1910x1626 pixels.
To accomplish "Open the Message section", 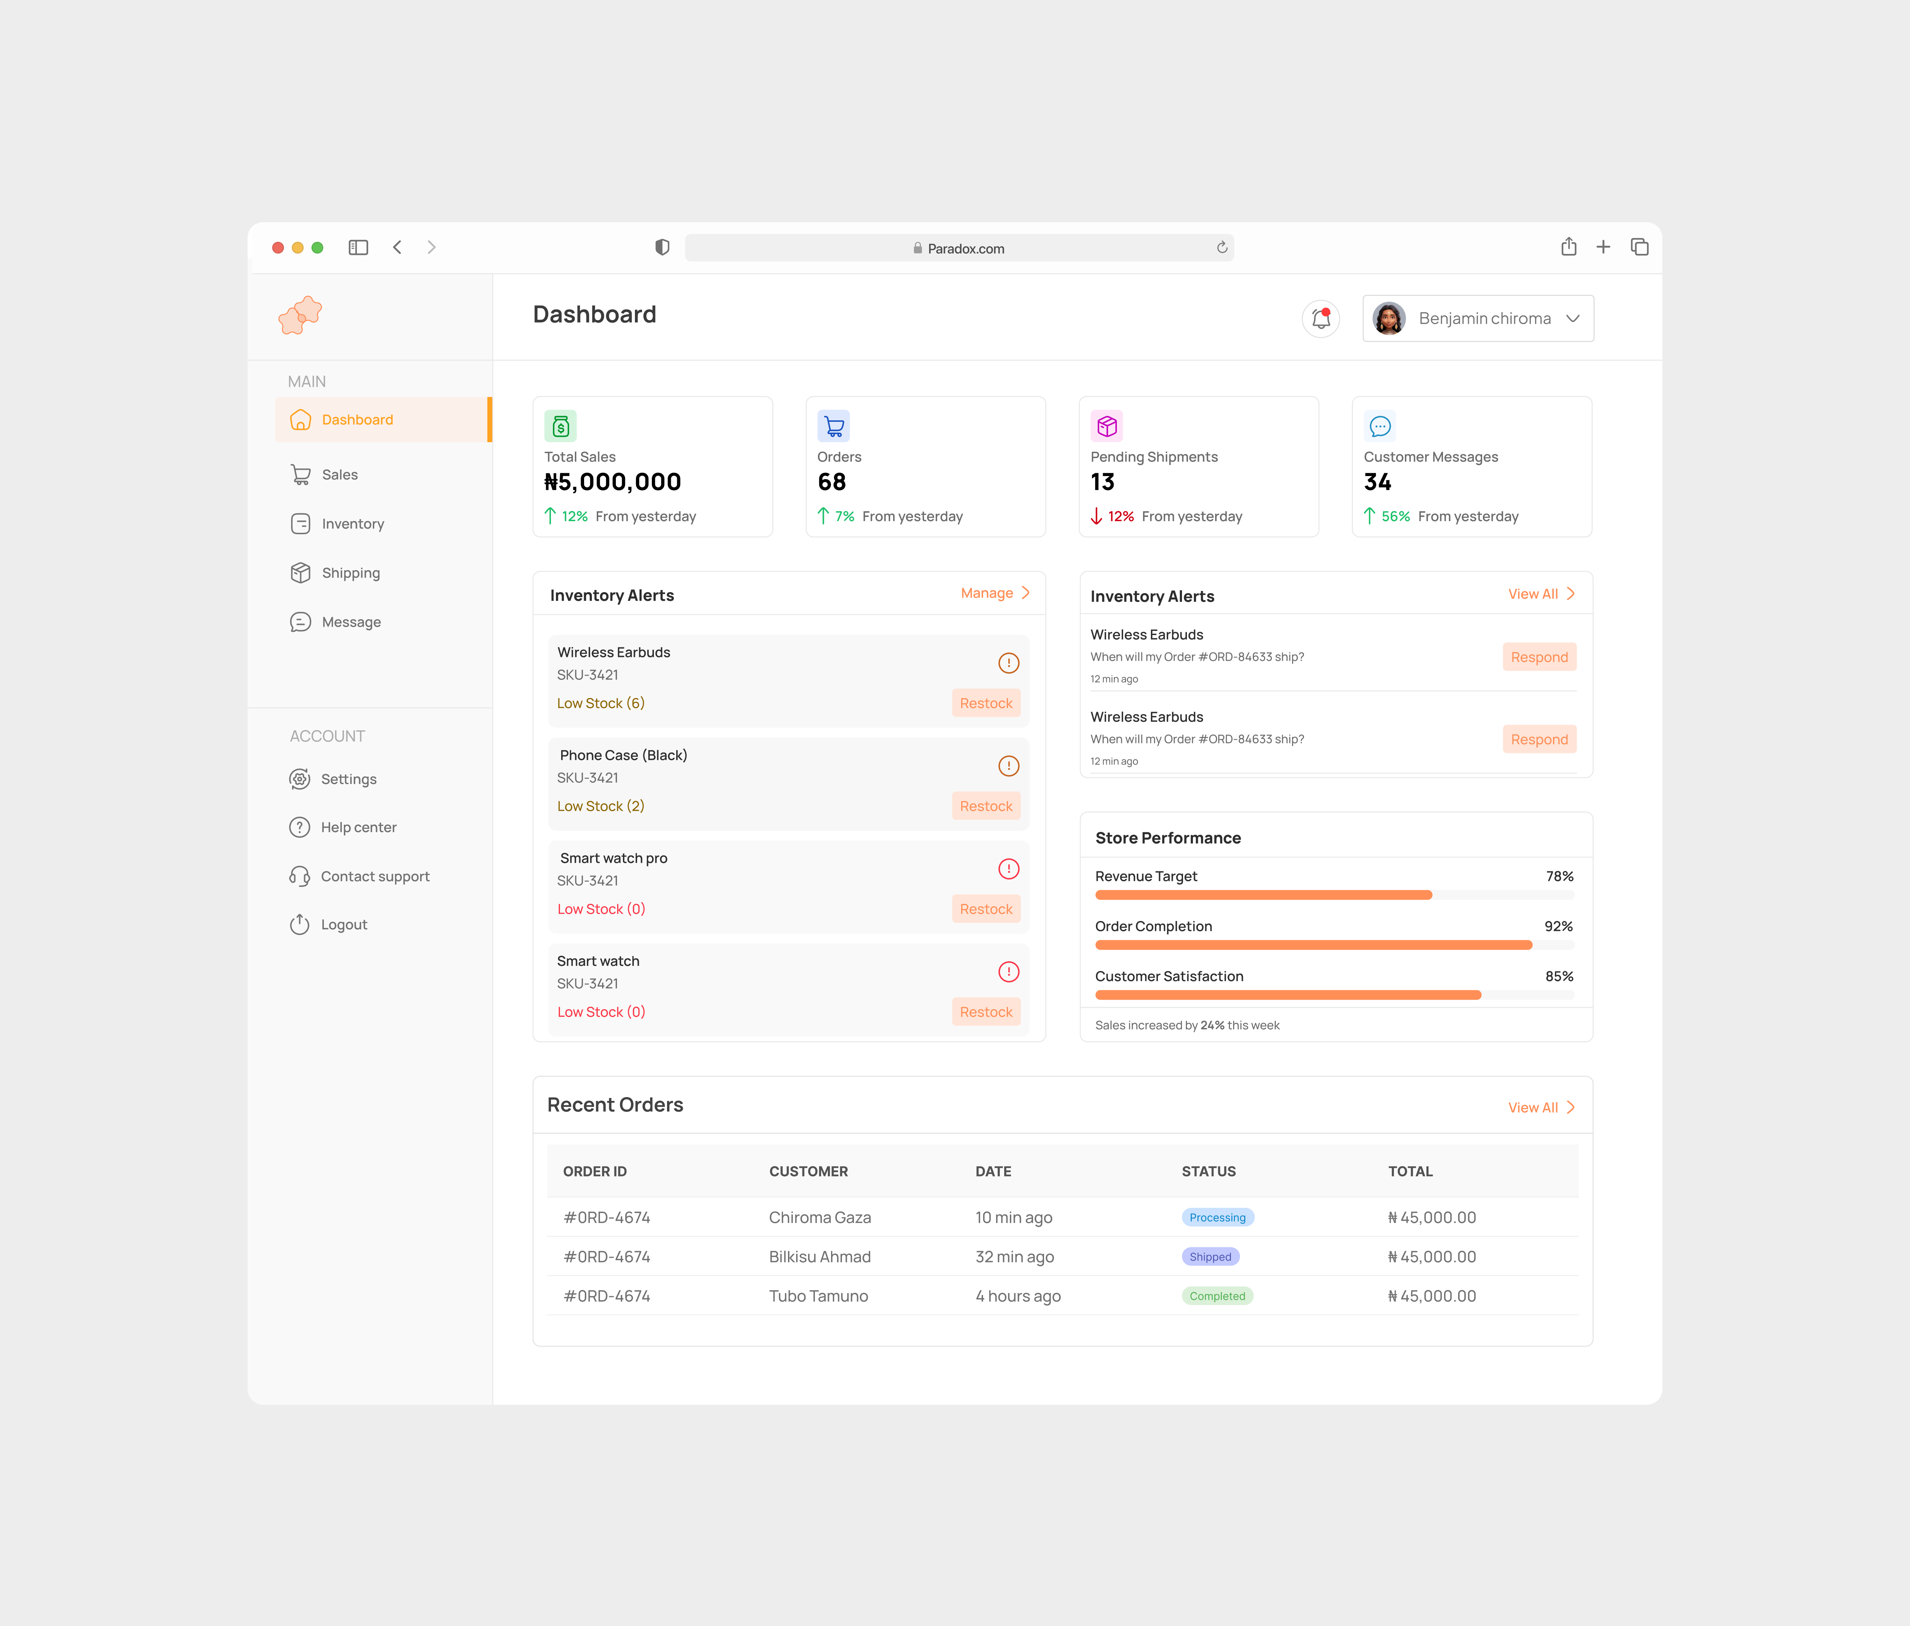I will (x=351, y=621).
